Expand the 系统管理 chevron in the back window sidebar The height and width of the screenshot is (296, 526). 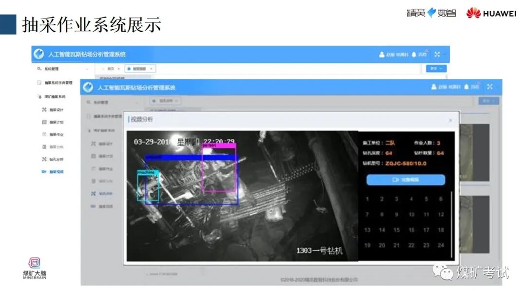(x=87, y=69)
